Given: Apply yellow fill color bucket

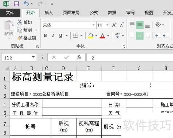Looking at the screenshot, I should (91, 36).
